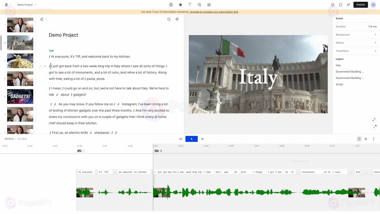This screenshot has height=214, width=380.
Task: Click the waveform clip thumbnail at scene 2 start
Action: (161, 193)
